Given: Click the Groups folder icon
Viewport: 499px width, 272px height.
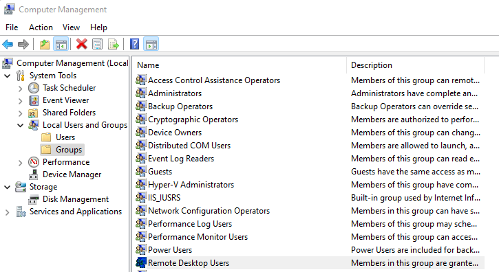Looking at the screenshot, I should click(x=47, y=150).
